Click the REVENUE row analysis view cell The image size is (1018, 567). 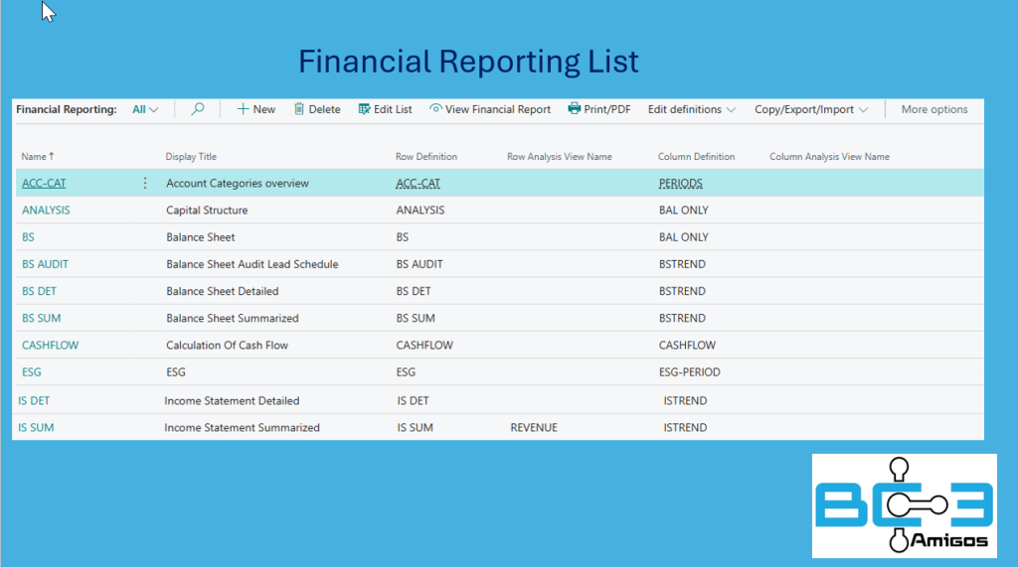tap(534, 428)
